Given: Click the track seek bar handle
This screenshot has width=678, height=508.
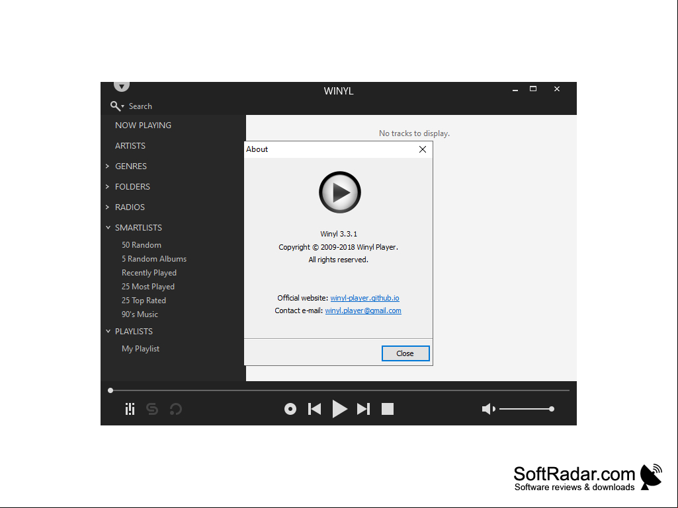Looking at the screenshot, I should point(110,390).
